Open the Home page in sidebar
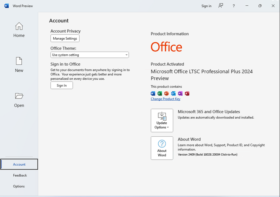Screen dimensions: 280x197 coord(19,30)
